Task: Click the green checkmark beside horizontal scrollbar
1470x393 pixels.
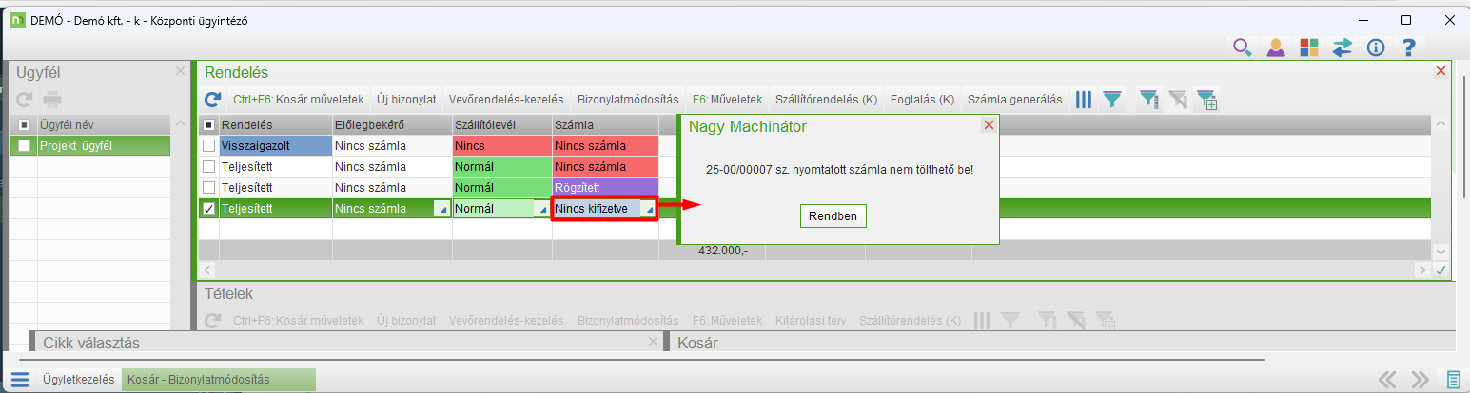Action: point(1441,271)
